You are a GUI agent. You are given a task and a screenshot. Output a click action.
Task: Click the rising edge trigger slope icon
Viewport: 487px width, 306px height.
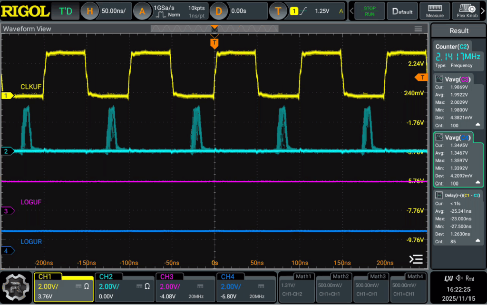click(x=303, y=11)
